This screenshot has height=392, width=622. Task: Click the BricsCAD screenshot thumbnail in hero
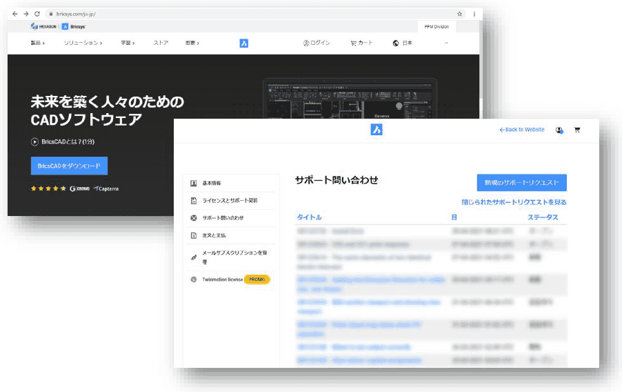click(x=350, y=99)
